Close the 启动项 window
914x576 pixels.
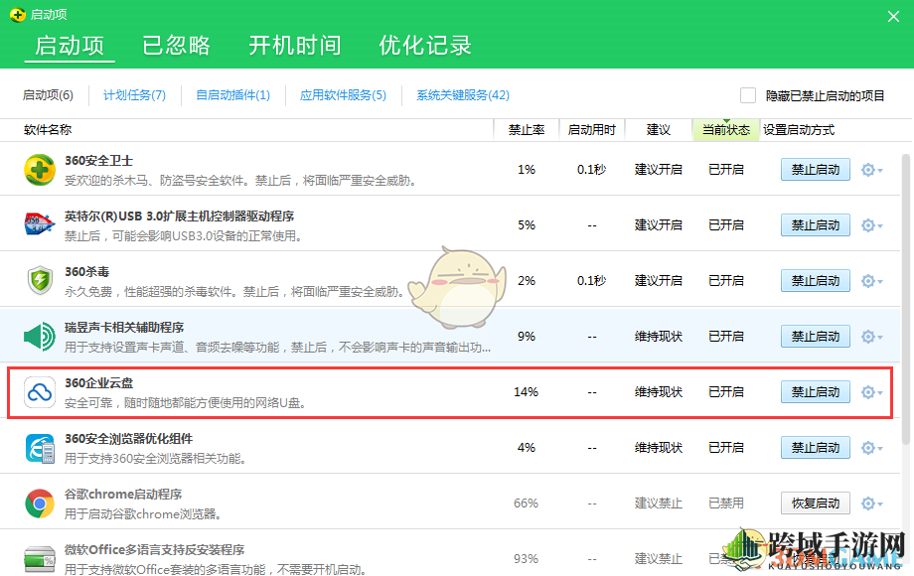(x=893, y=16)
